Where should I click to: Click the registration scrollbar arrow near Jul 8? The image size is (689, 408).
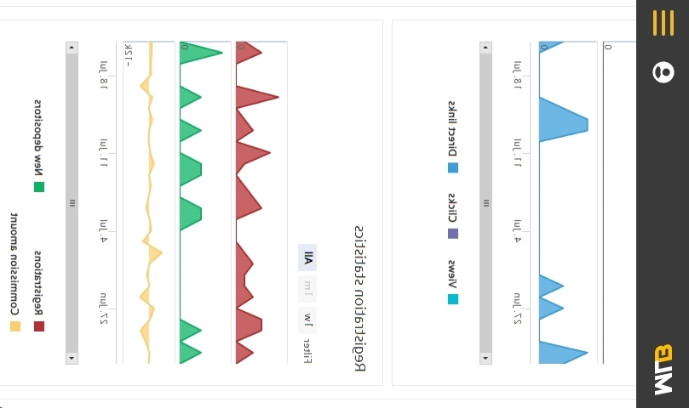click(72, 48)
